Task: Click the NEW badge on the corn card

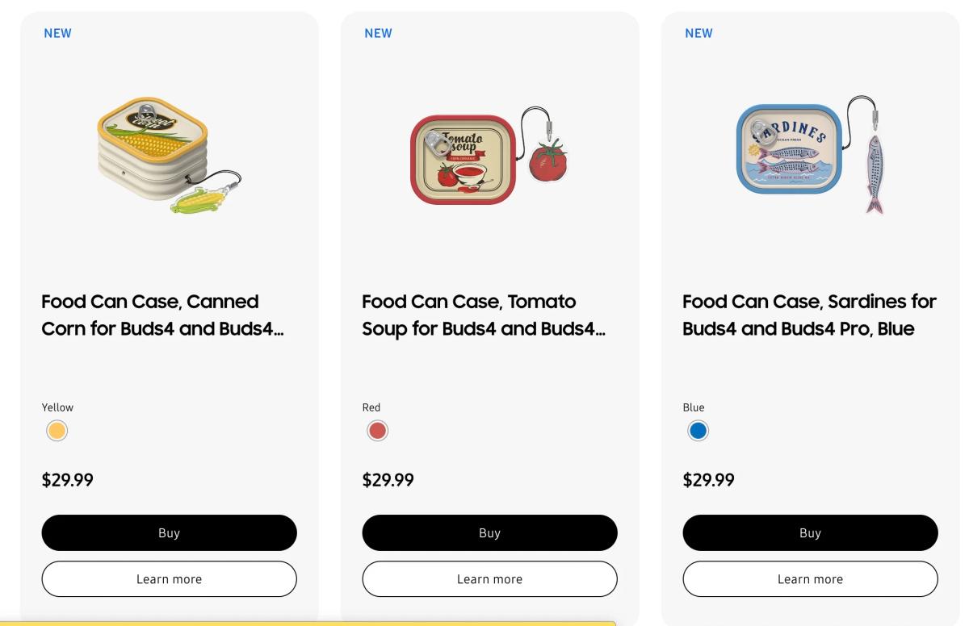Action: 57,33
